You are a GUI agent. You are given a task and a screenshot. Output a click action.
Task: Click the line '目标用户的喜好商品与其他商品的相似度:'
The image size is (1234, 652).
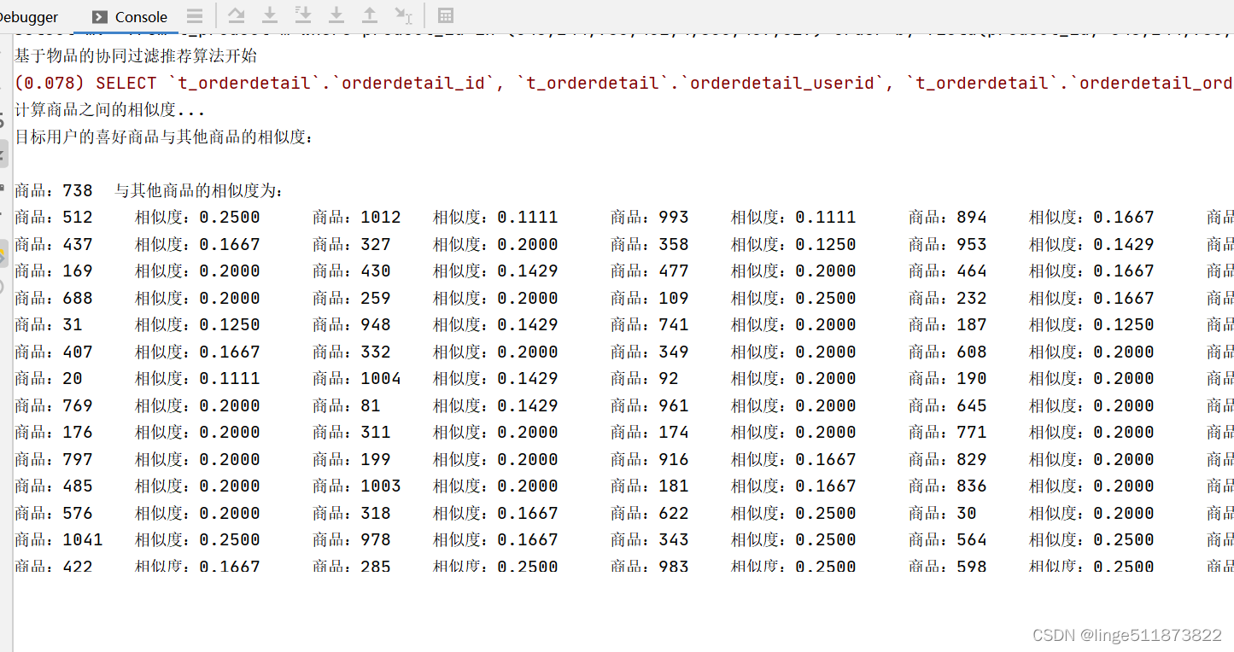pos(164,137)
